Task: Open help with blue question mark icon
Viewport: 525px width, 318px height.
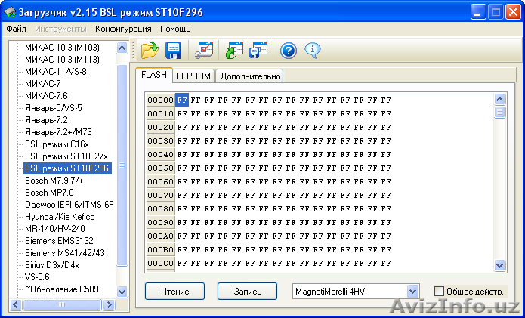Action: tap(288, 50)
